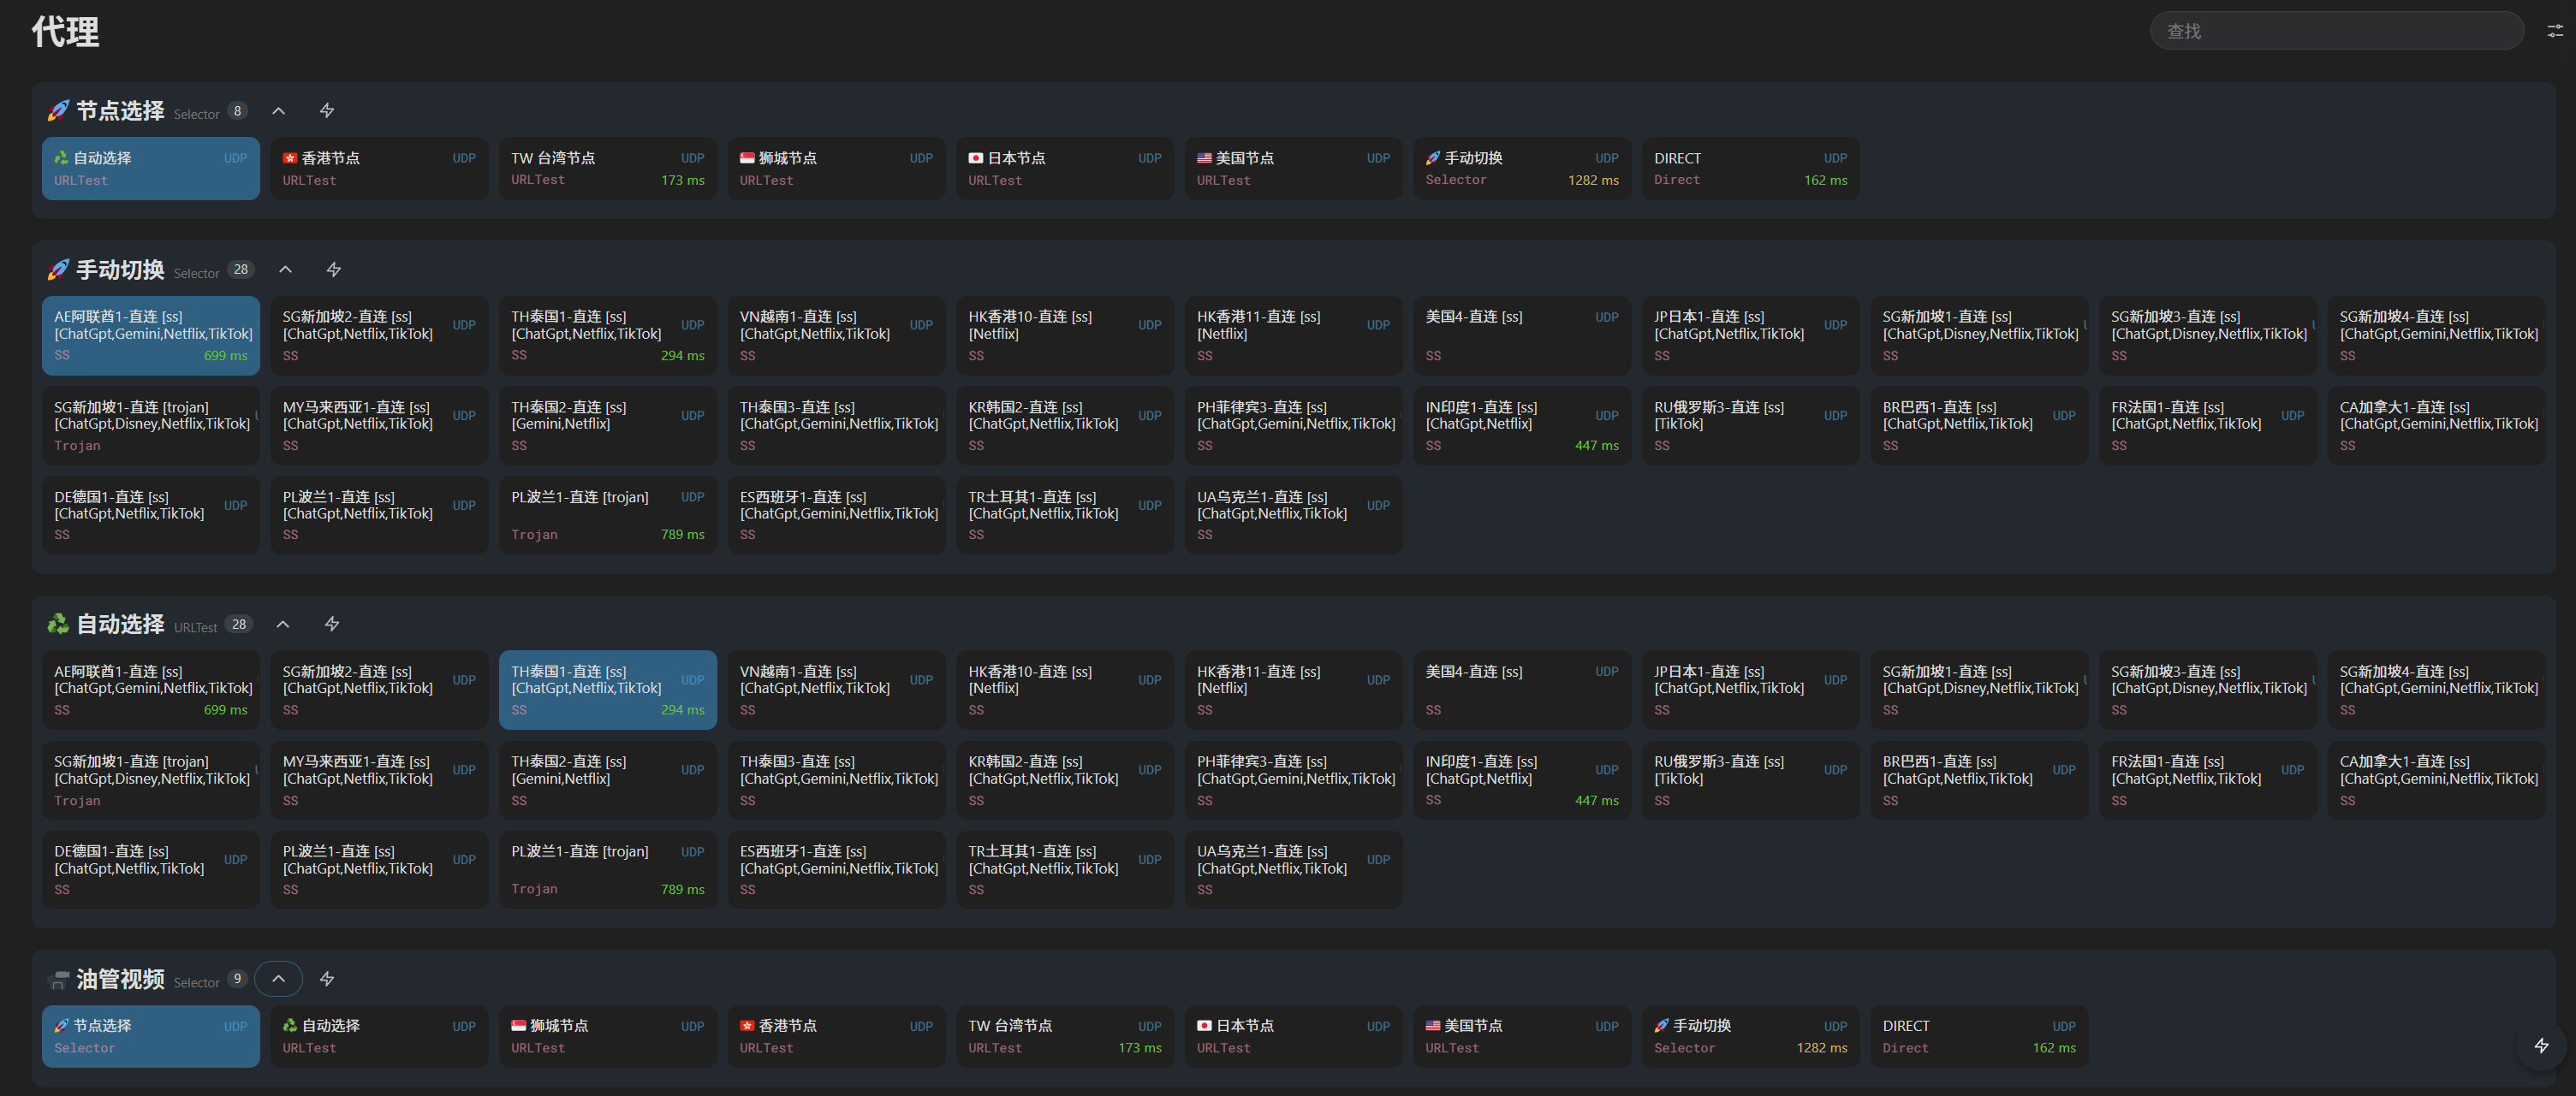The height and width of the screenshot is (1096, 2576).
Task: Select TH泰国1-直连 in 手动切换 group
Action: coord(607,335)
